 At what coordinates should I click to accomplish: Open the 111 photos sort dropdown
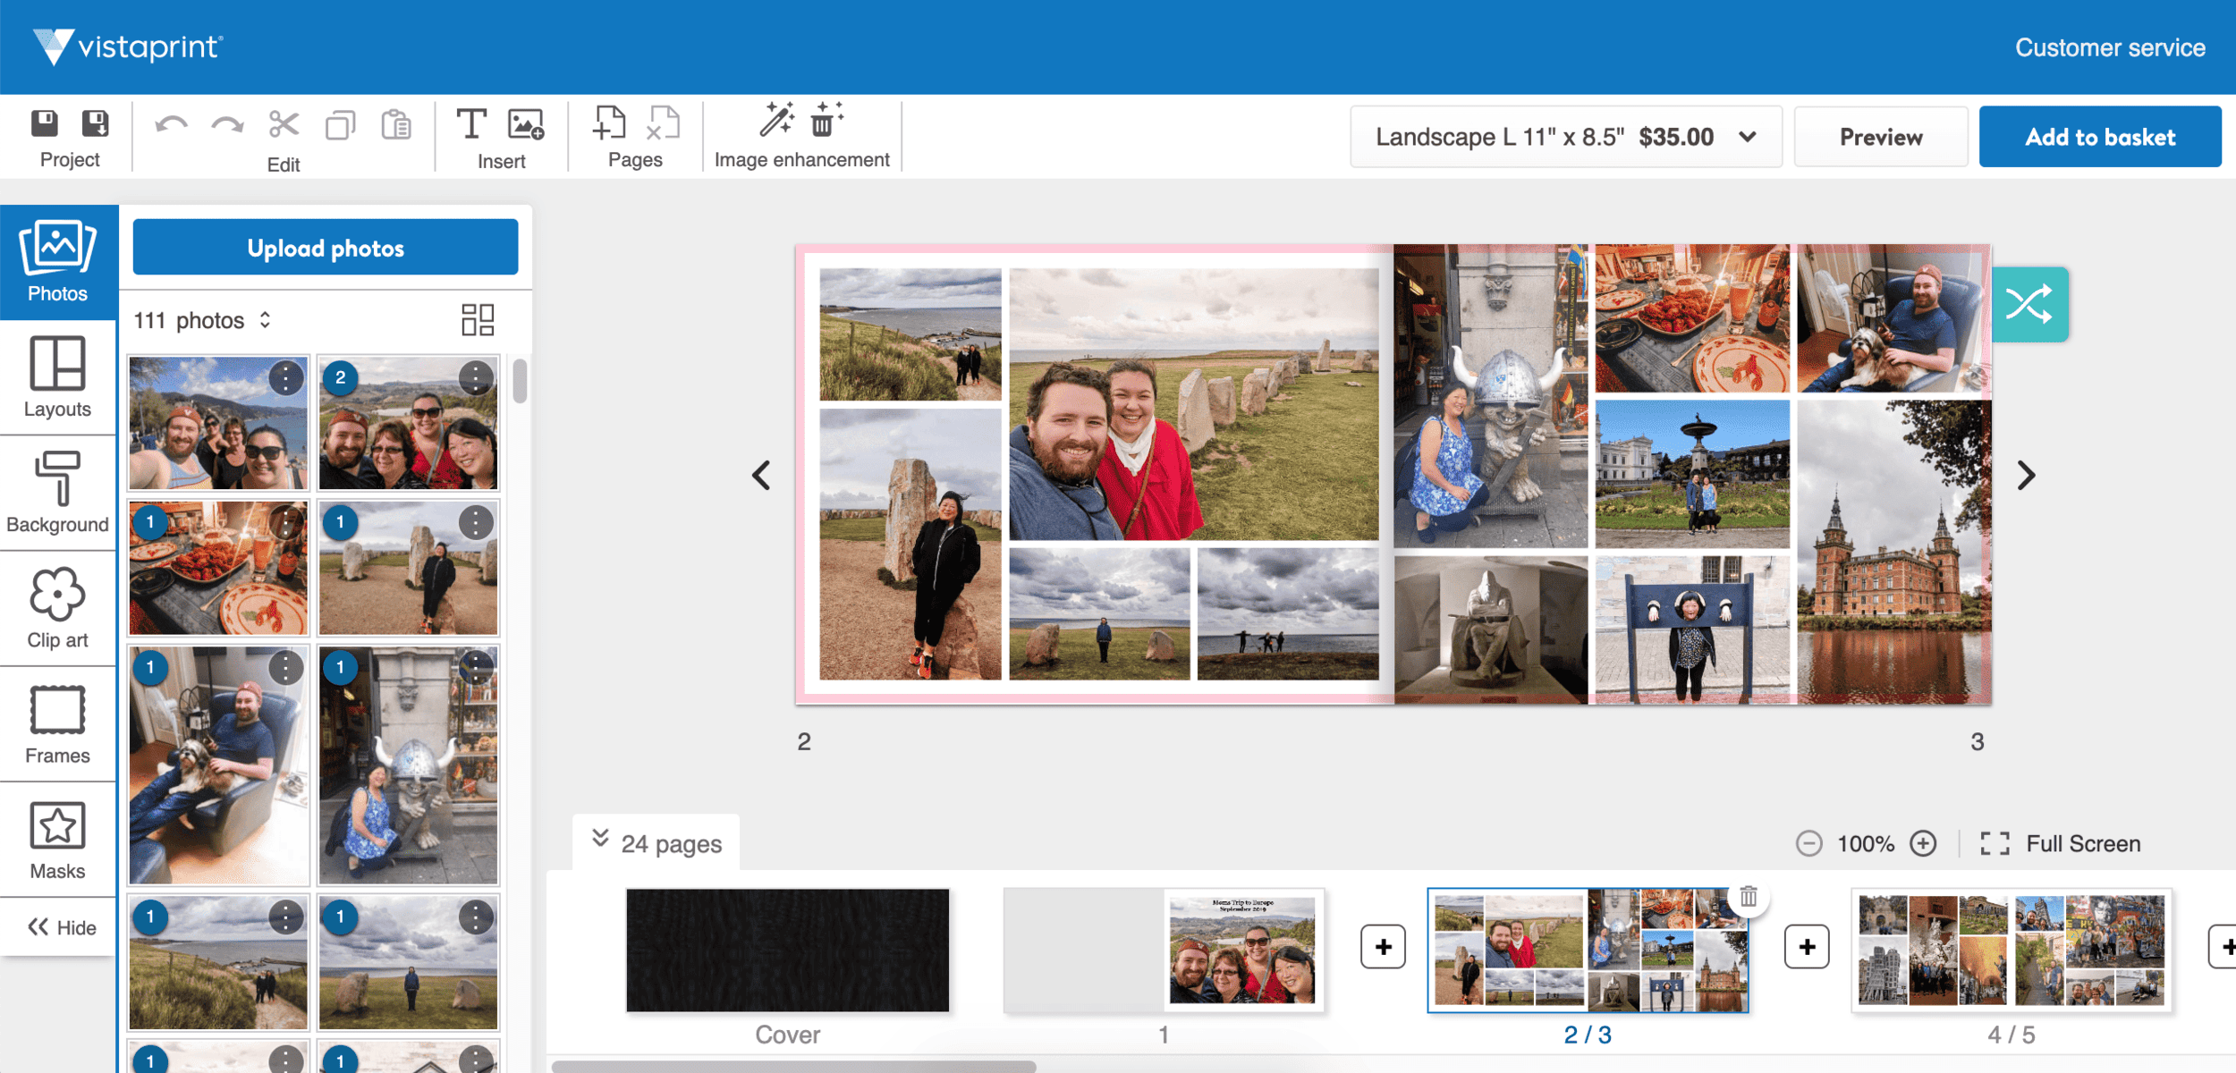click(x=202, y=320)
